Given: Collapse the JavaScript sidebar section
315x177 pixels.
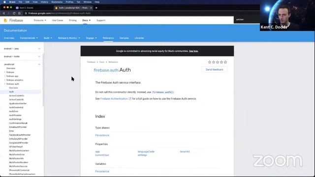Looking at the screenshot, I should [x=39, y=64].
